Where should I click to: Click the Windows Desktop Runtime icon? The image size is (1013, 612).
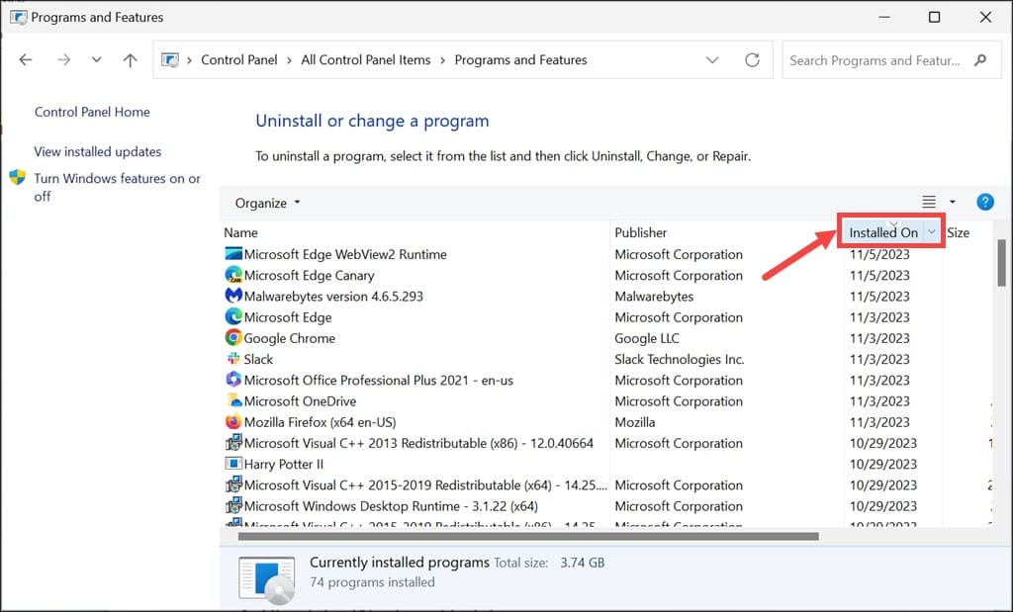point(233,505)
